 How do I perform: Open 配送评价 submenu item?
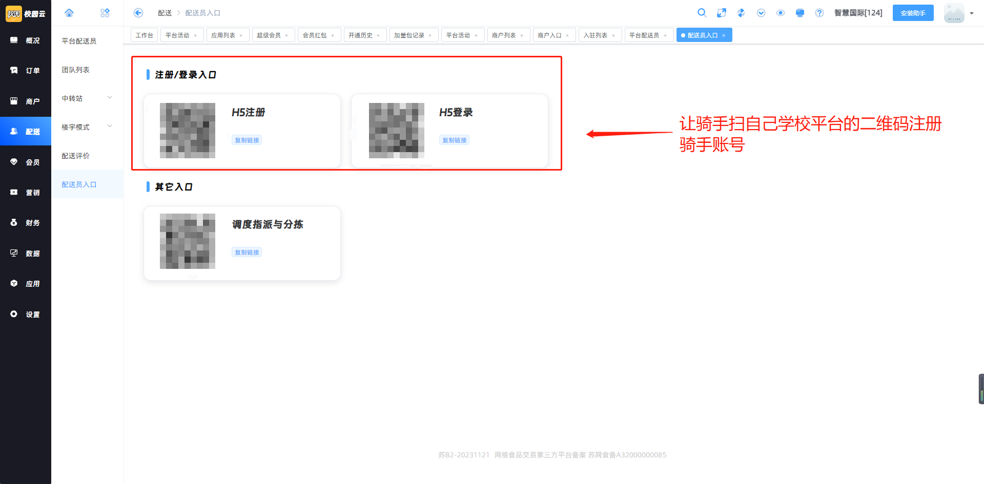click(x=87, y=156)
